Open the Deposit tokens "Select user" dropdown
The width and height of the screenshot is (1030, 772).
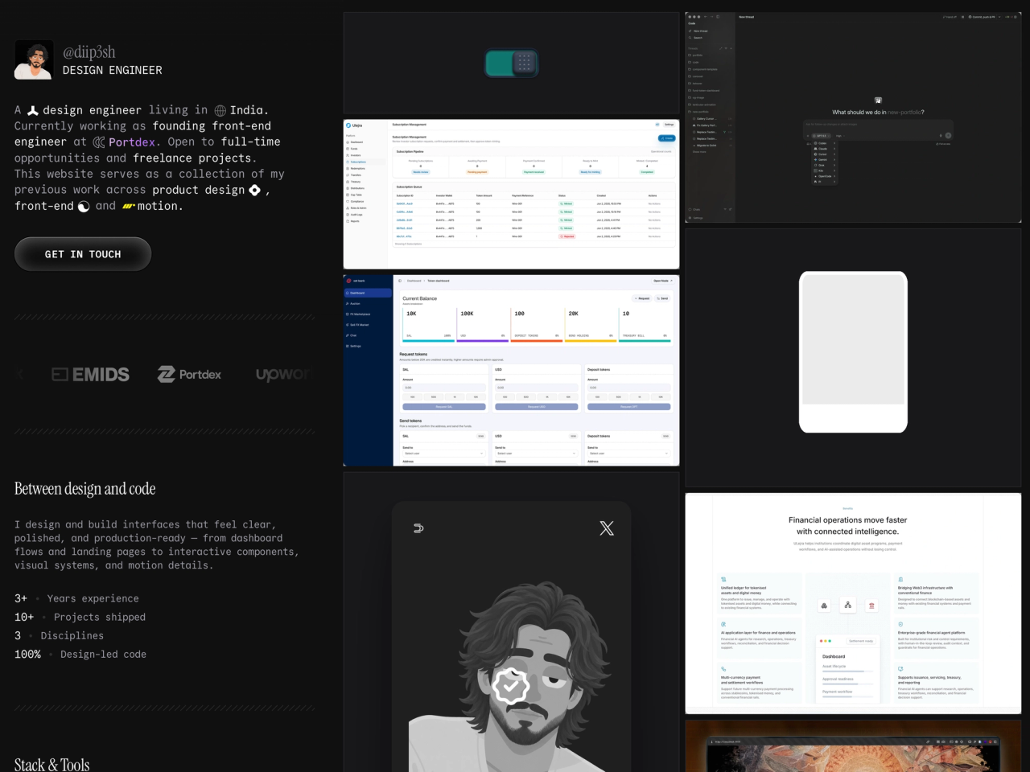[628, 454]
